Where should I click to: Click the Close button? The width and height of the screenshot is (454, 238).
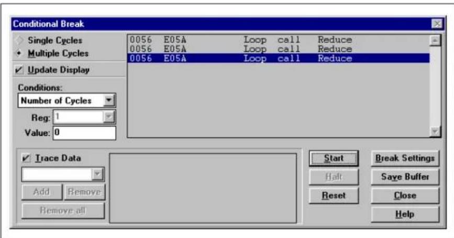click(405, 196)
